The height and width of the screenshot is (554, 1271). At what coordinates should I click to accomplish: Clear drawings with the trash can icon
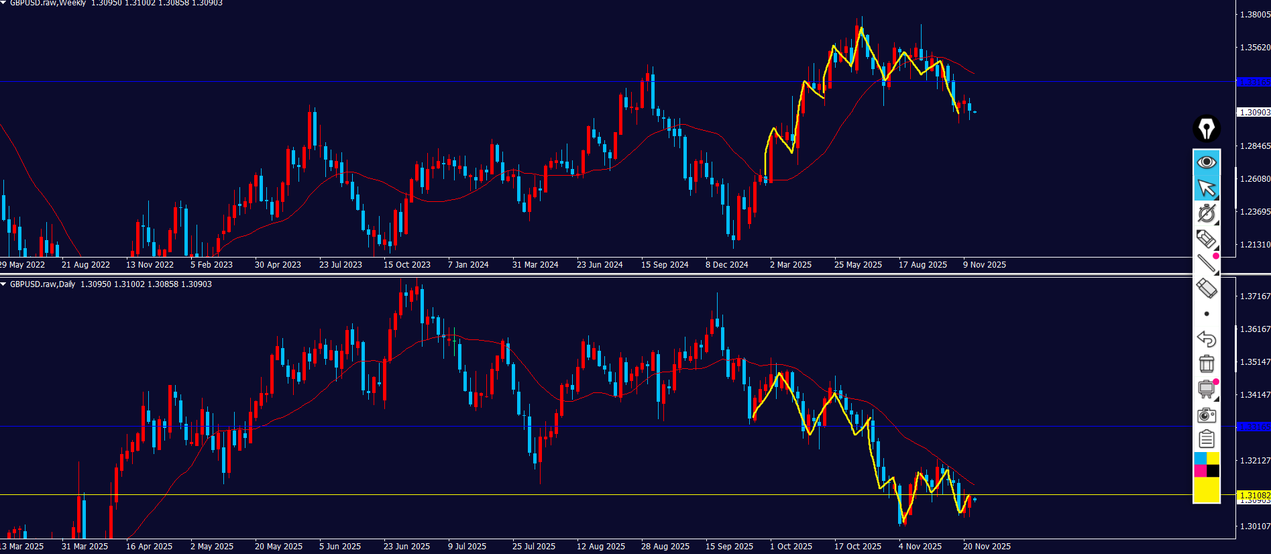tap(1206, 364)
